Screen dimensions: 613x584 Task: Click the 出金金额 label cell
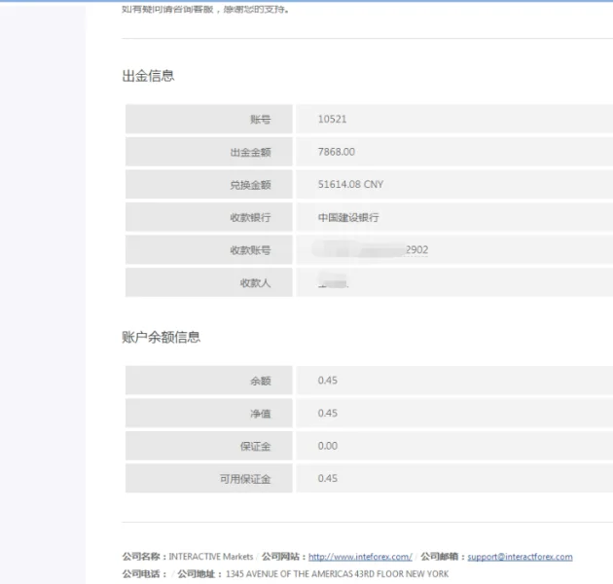coord(209,152)
